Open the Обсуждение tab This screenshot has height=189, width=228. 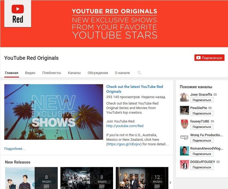tap(98, 73)
